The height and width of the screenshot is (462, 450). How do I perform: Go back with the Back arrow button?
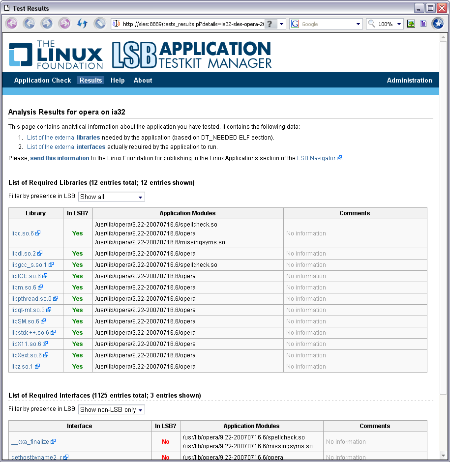pos(29,24)
